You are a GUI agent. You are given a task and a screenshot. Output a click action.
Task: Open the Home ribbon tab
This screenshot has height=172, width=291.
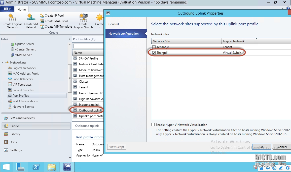[x=22, y=10]
